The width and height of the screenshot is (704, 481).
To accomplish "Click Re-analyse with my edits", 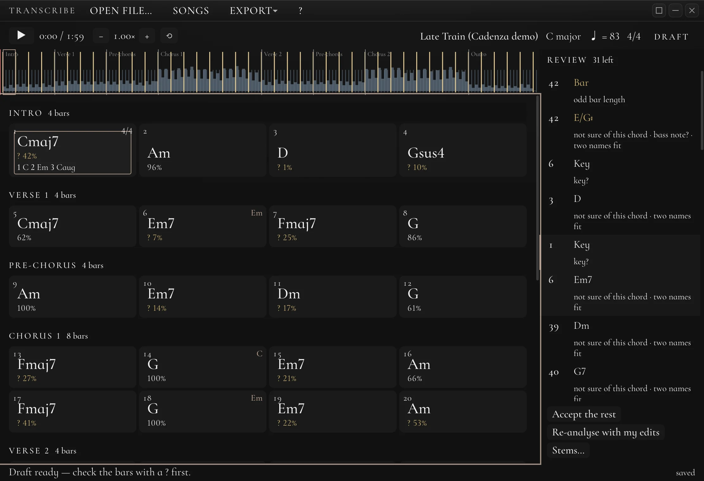I will point(606,432).
